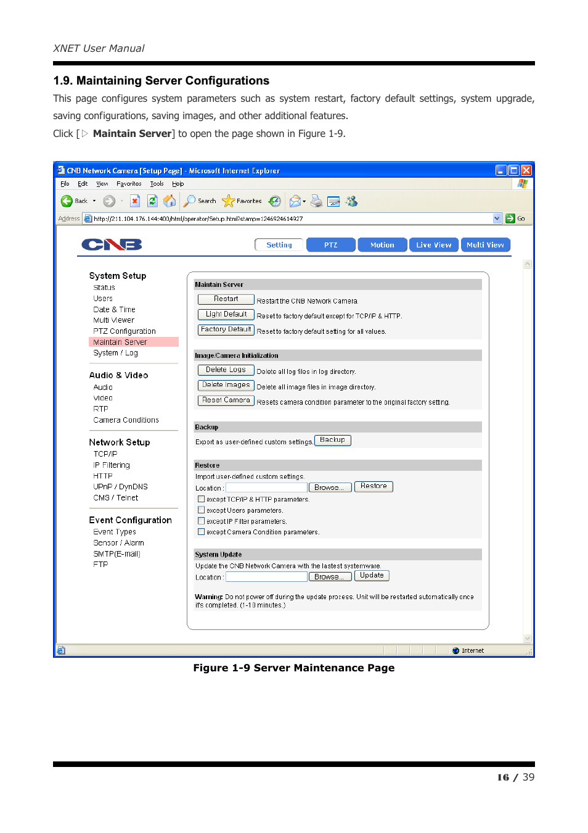588x833 pixels.
Task: Click the green Go arrow button
Action: point(510,218)
